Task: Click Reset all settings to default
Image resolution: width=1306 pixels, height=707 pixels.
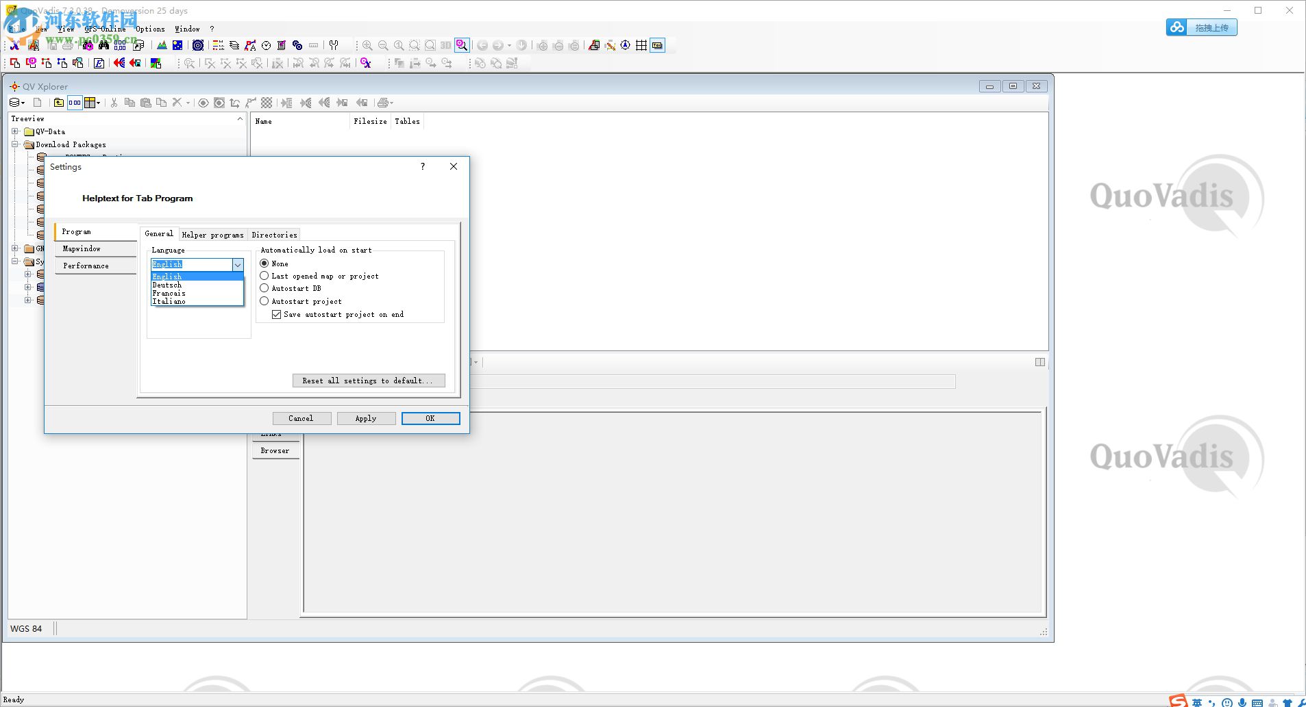Action: (369, 381)
